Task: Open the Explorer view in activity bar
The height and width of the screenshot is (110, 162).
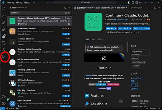Action: pos(4,9)
